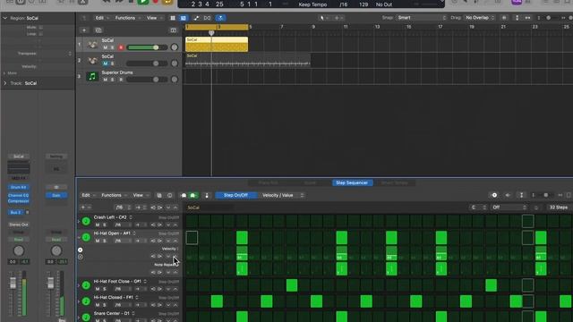Click the waveform zoom icon in Tracks toolbar

[x=504, y=18]
